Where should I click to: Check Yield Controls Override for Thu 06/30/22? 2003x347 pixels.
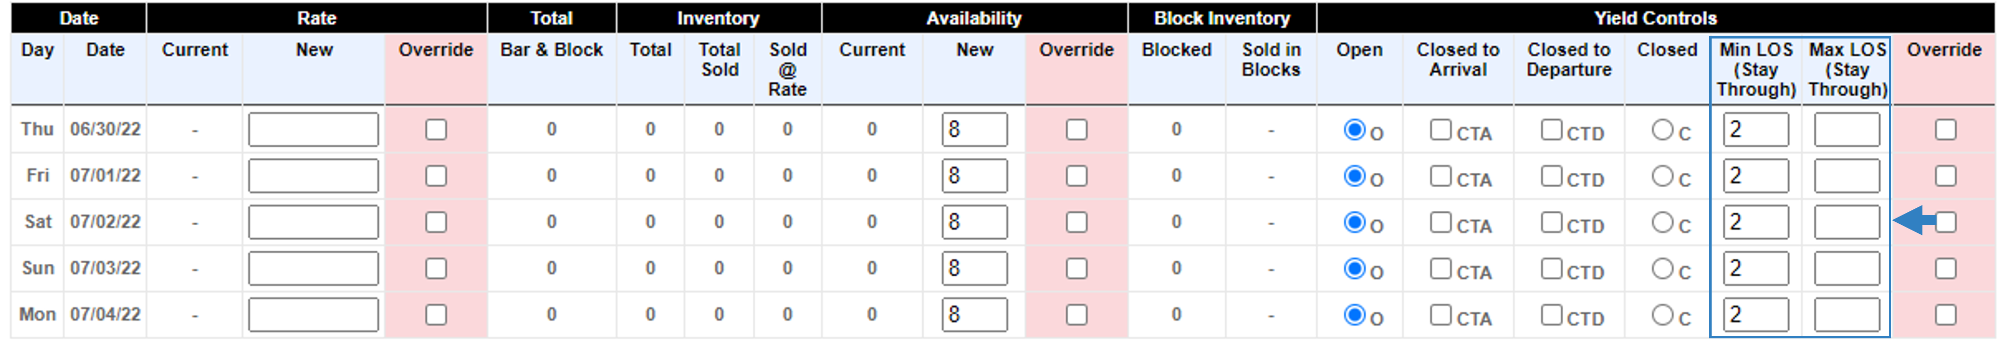(x=1946, y=129)
